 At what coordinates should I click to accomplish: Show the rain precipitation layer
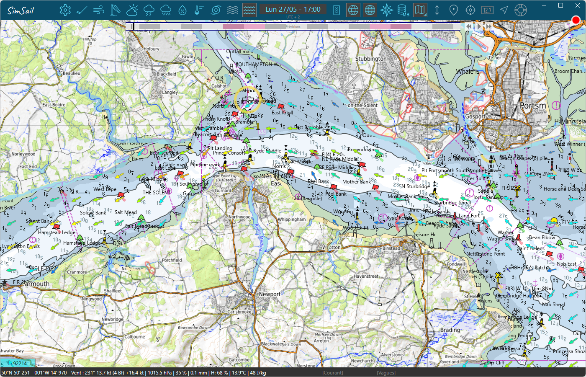coord(166,10)
